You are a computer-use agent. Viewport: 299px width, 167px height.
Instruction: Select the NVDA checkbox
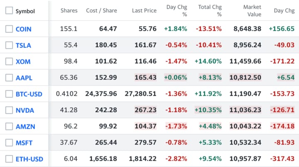tap(9, 110)
